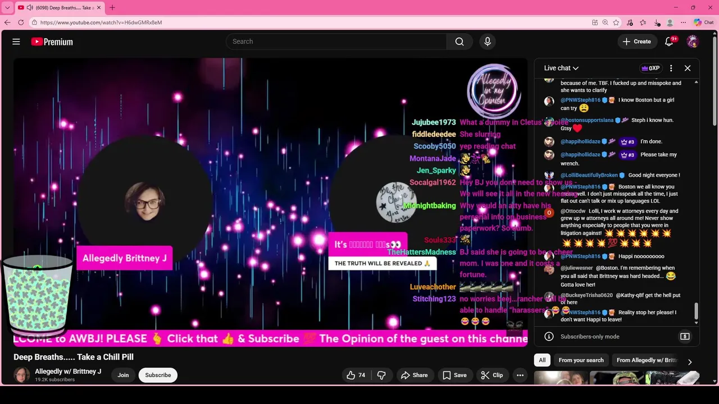Click the Subscribers-only mode info icon
This screenshot has height=404, width=719.
tap(549, 337)
